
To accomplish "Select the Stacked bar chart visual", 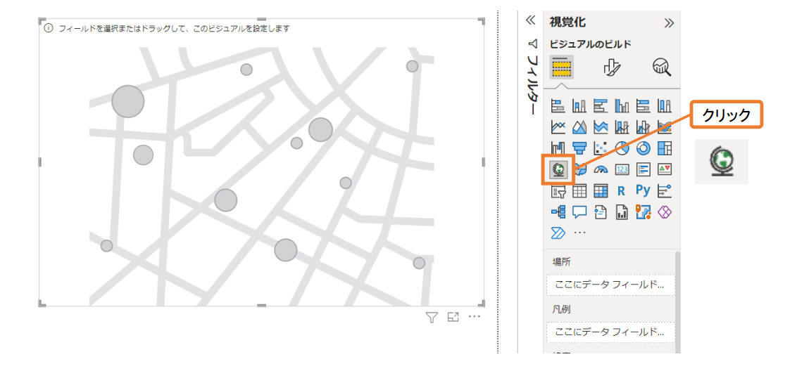I will [x=558, y=106].
